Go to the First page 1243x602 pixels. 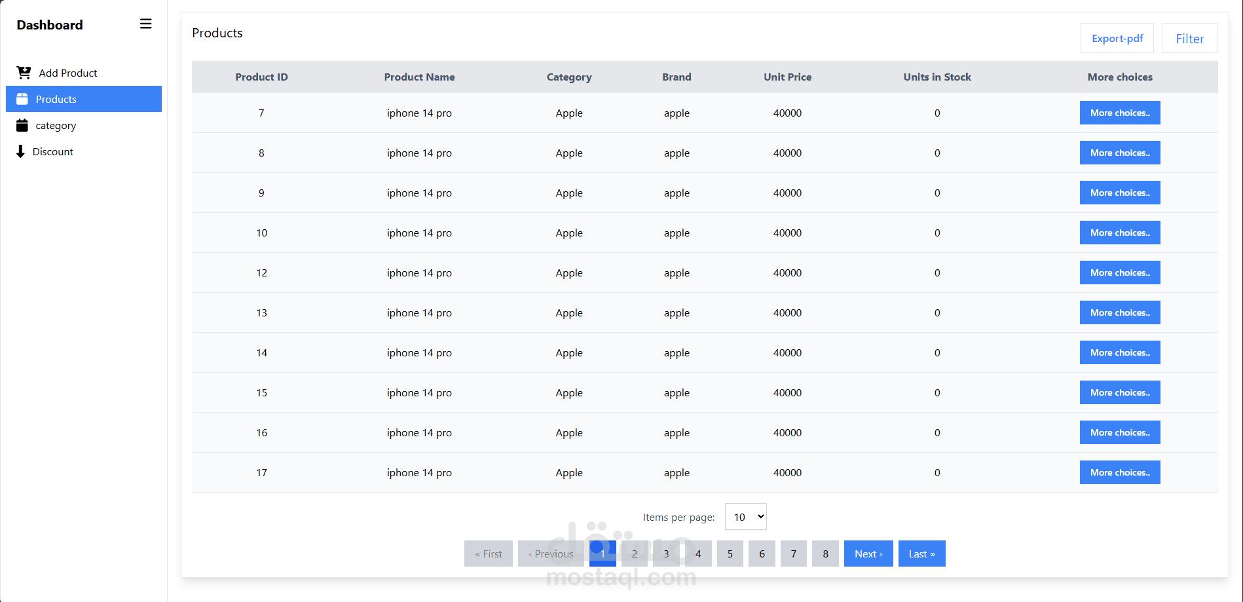tap(489, 554)
